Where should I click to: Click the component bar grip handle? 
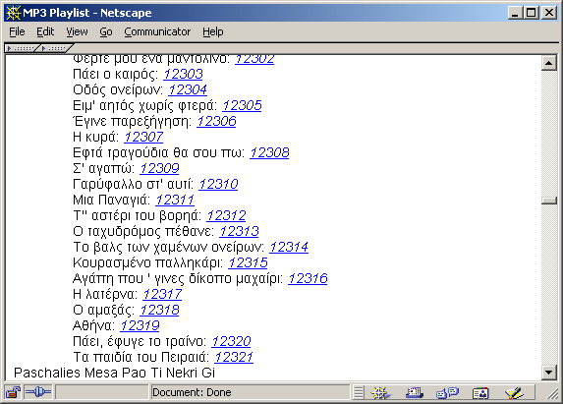(x=359, y=392)
